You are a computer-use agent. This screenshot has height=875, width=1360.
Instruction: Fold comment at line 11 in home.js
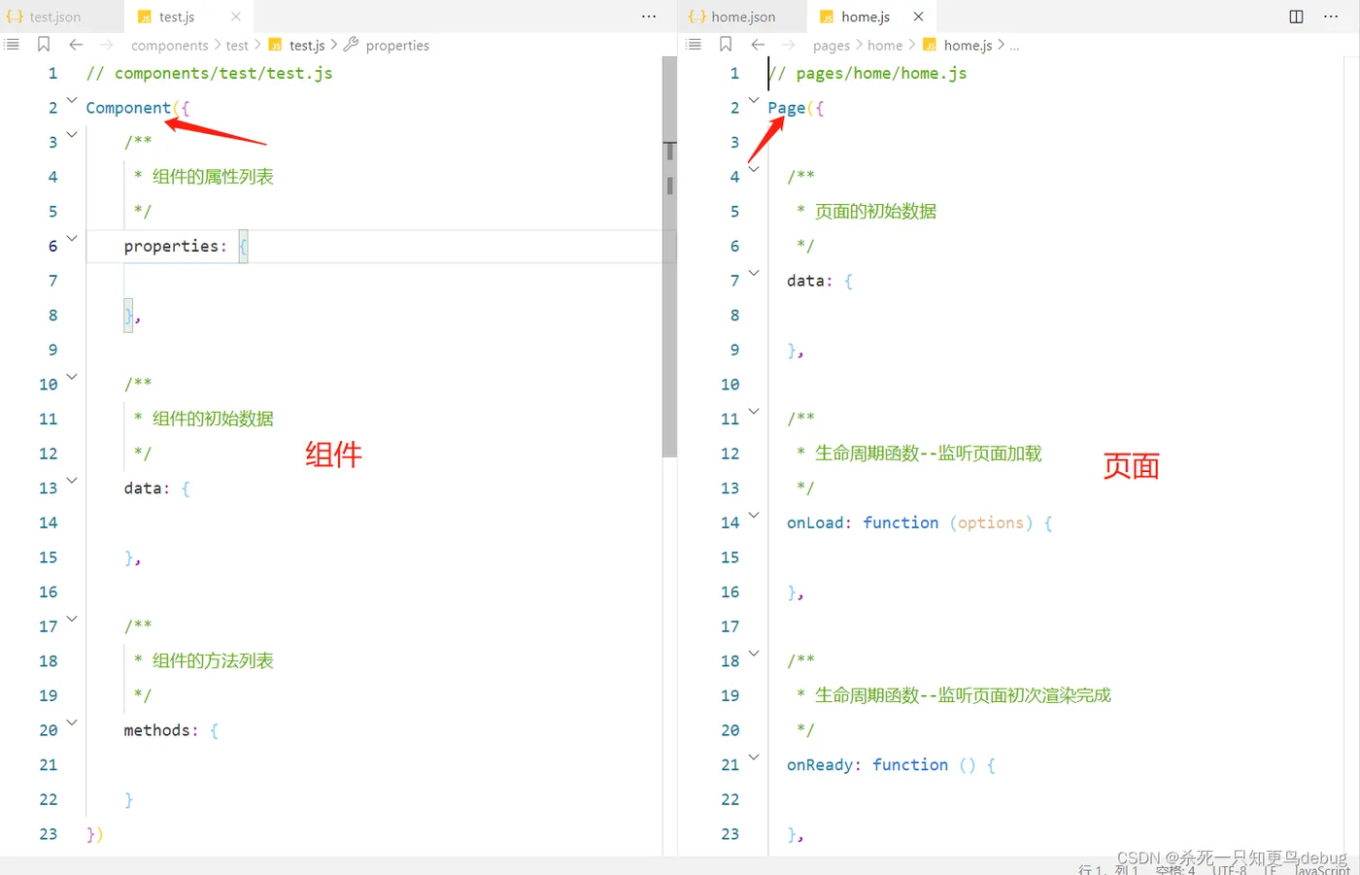pyautogui.click(x=754, y=412)
